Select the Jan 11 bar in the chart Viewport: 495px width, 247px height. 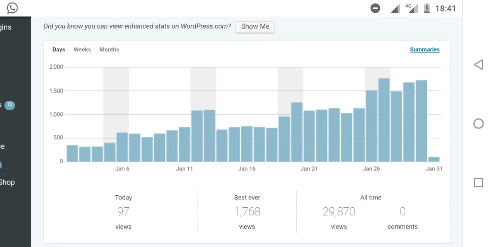coord(184,144)
